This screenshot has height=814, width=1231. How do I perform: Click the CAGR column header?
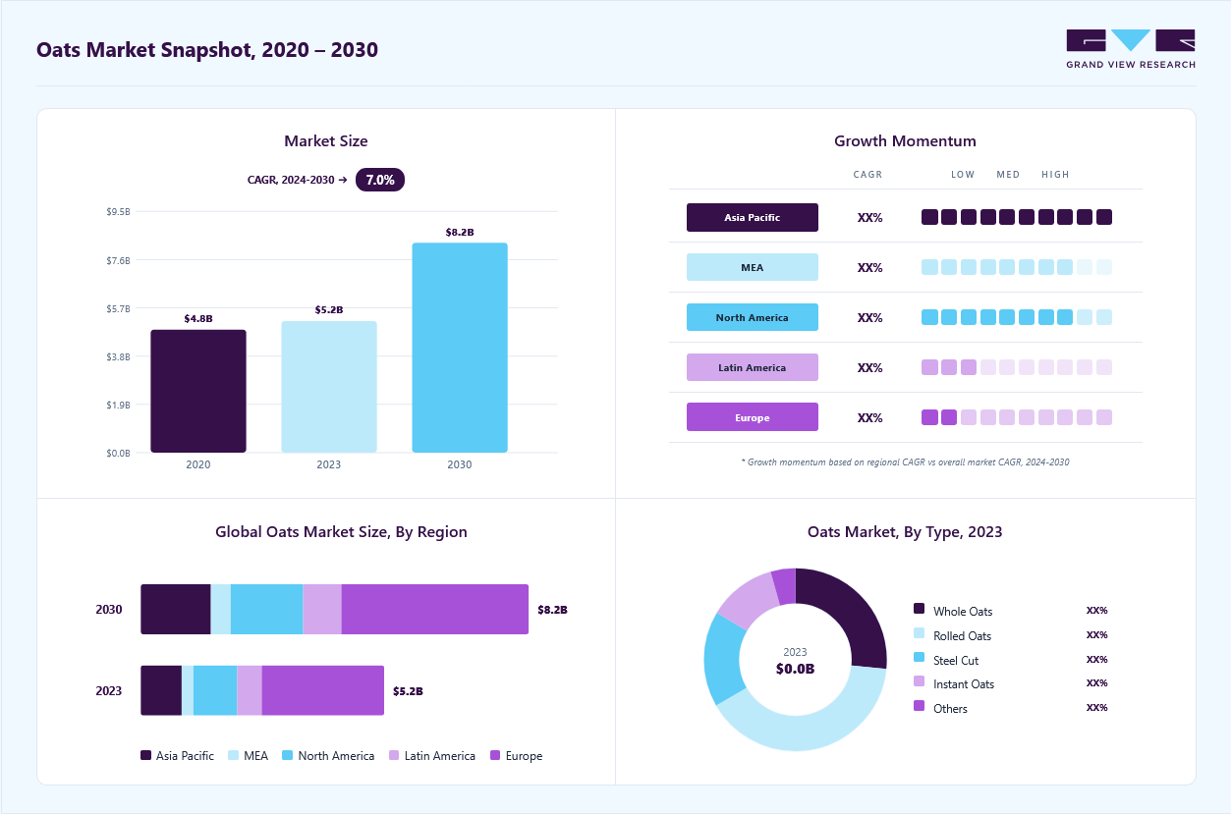pyautogui.click(x=868, y=175)
